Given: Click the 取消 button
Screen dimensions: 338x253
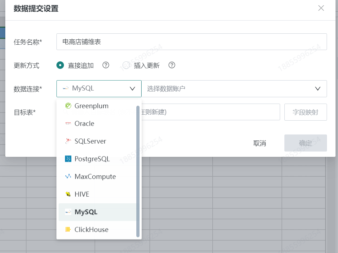Looking at the screenshot, I should pyautogui.click(x=260, y=143).
